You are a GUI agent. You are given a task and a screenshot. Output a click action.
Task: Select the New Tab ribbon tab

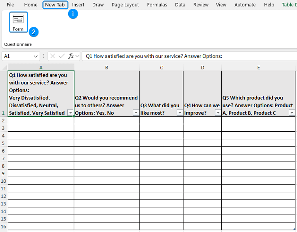coord(55,5)
